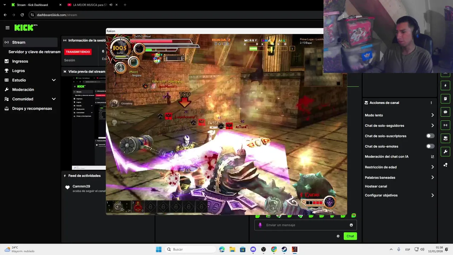
Task: Open the document icon in right rail
Action: (x=445, y=99)
